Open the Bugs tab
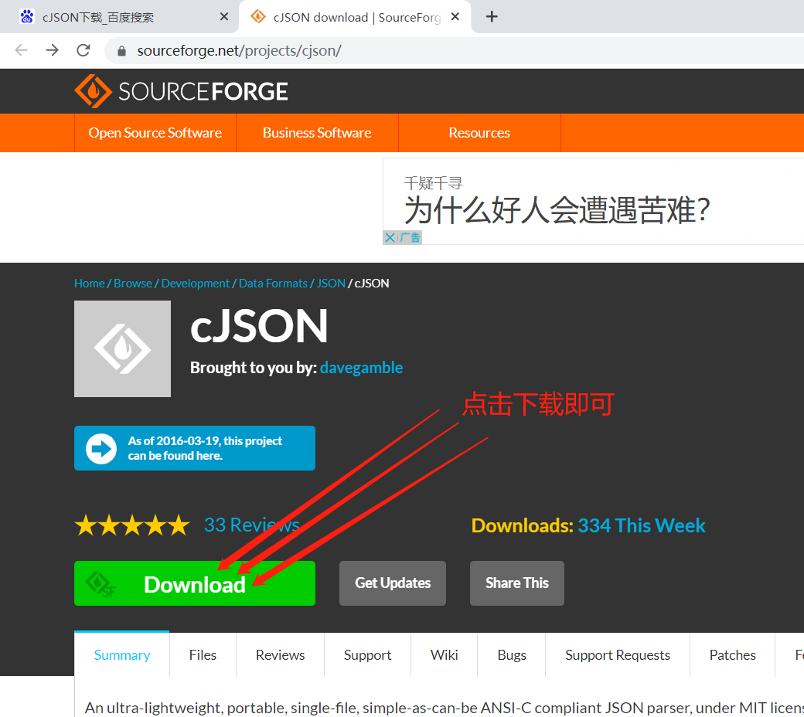The width and height of the screenshot is (804, 717). click(x=512, y=655)
